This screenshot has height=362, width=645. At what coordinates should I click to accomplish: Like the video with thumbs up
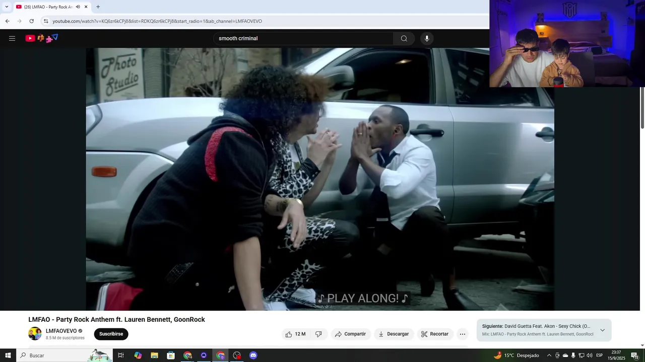click(x=295, y=334)
